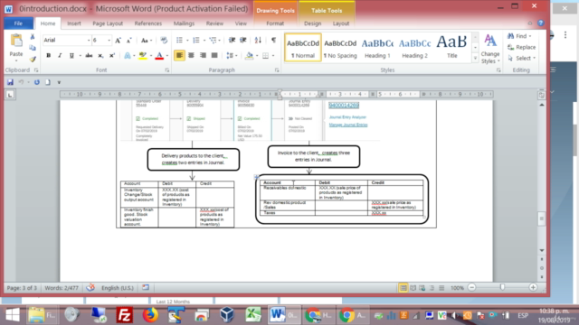This screenshot has width=579, height=325.
Task: Click the Replace button
Action: tap(522, 47)
